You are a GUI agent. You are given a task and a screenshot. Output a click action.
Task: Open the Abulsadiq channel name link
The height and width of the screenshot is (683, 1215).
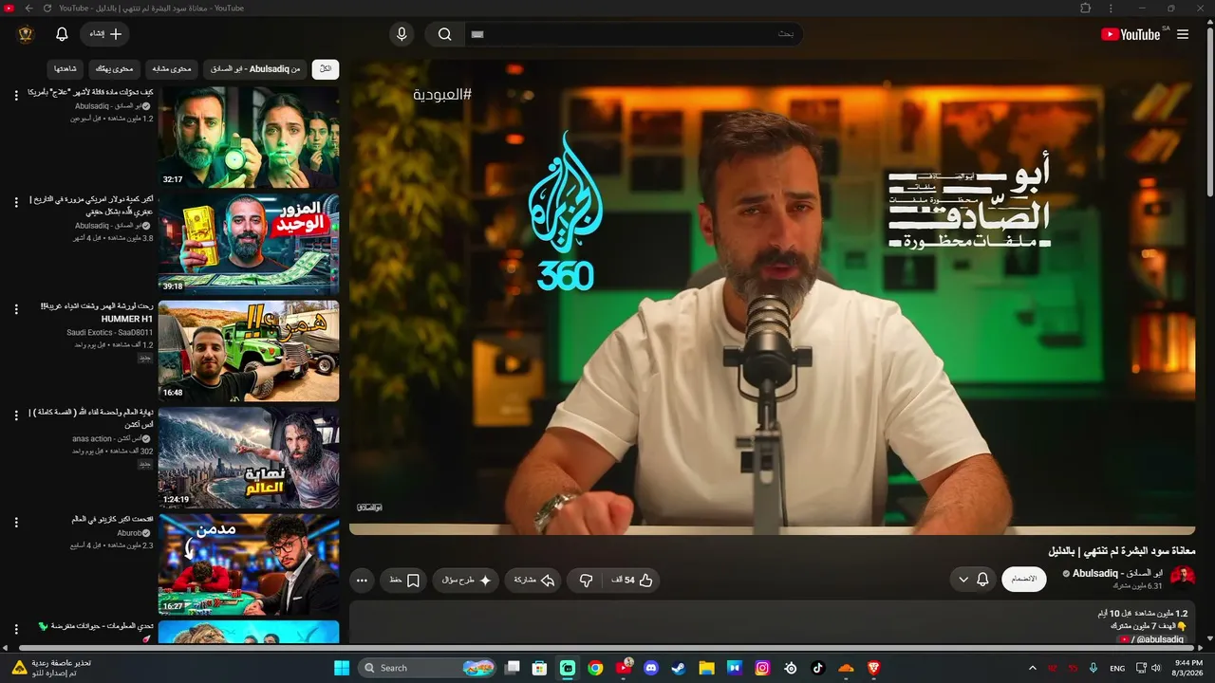(1118, 573)
